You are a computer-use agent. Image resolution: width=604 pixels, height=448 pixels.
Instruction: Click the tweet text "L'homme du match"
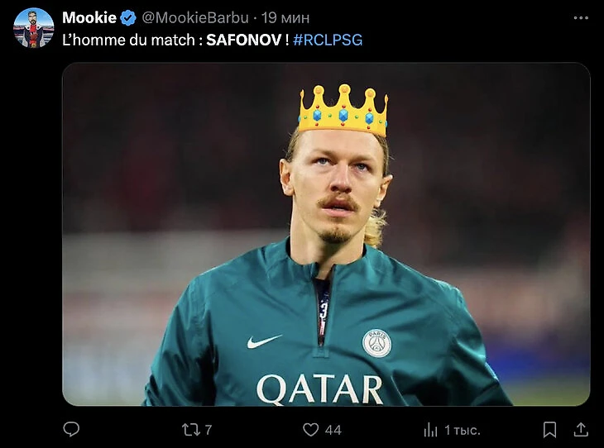click(x=130, y=40)
